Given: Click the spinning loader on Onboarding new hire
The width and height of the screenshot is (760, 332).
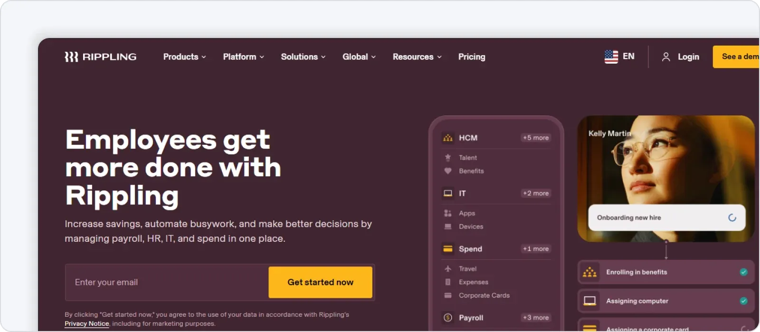Looking at the screenshot, I should 731,217.
